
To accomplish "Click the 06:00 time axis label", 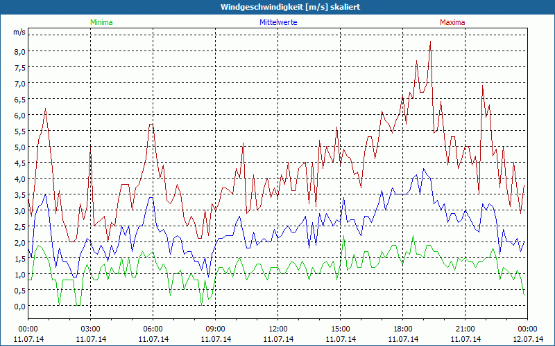I will point(153,329).
